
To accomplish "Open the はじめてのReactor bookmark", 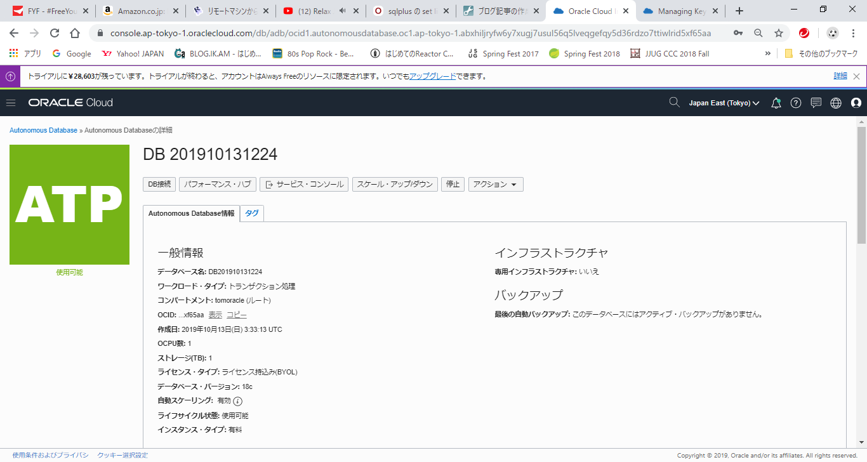I will click(413, 54).
